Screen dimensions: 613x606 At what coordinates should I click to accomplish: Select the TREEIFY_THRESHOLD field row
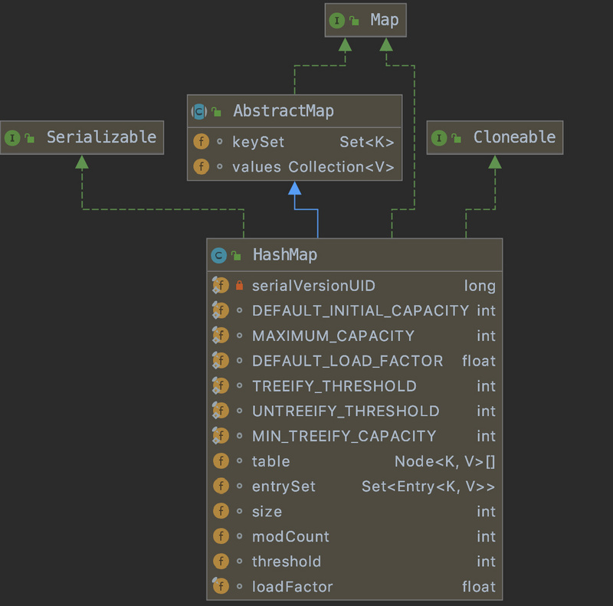[x=334, y=386]
